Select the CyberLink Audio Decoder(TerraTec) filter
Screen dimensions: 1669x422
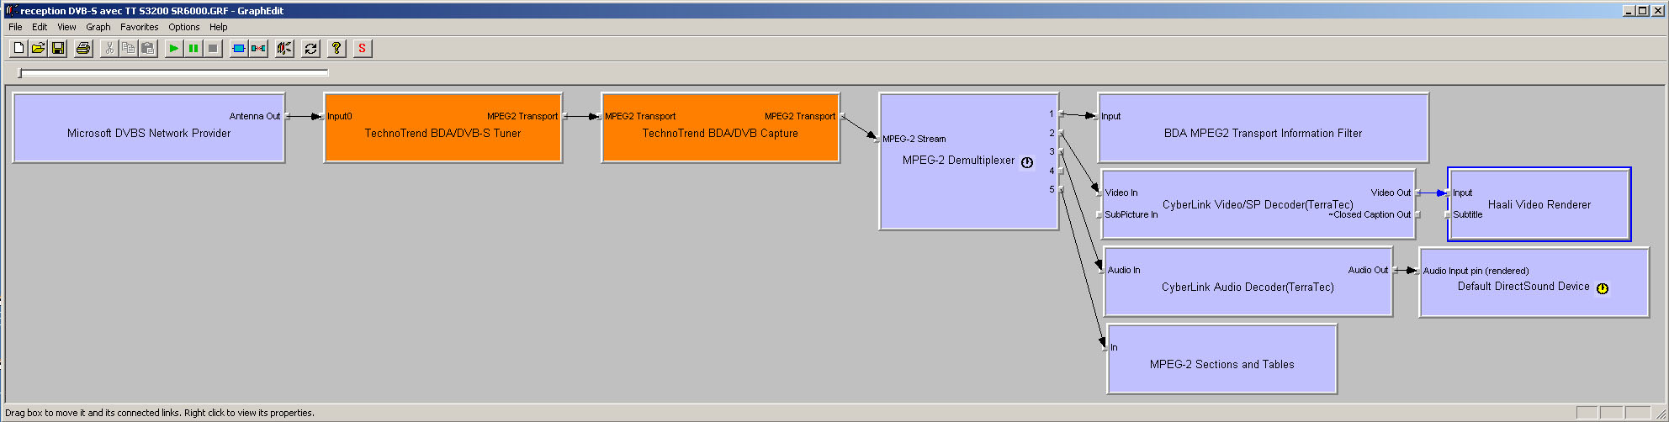pyautogui.click(x=1248, y=282)
